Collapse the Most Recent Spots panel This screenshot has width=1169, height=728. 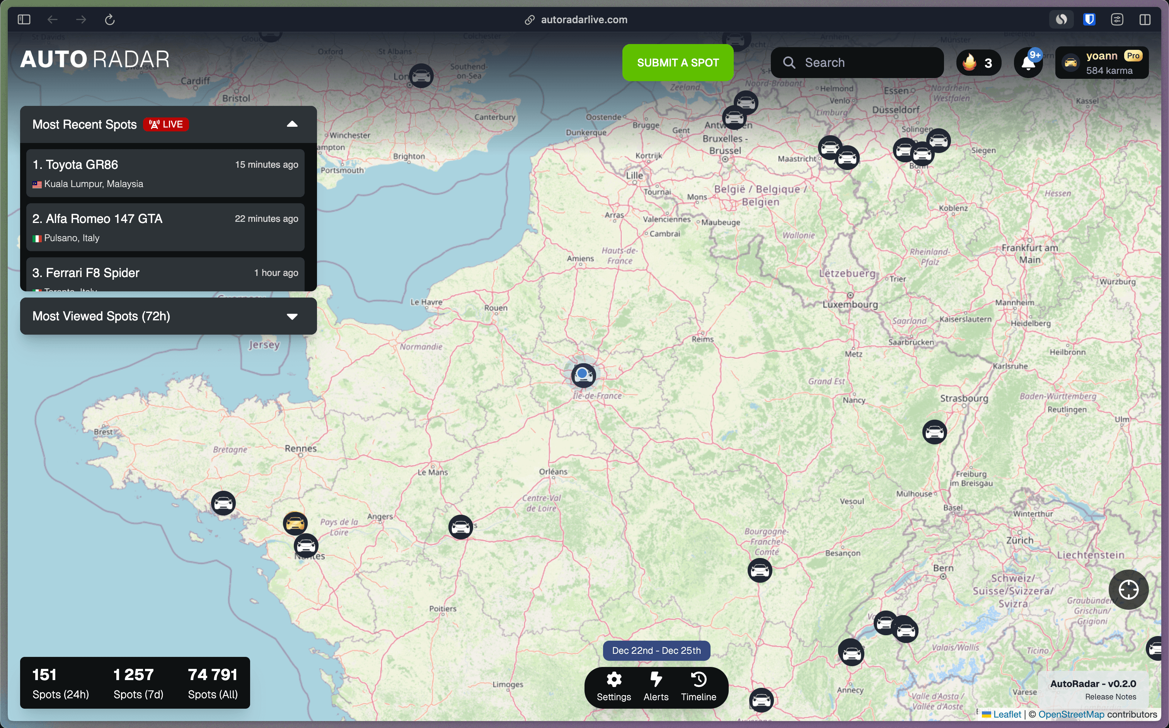pos(292,124)
